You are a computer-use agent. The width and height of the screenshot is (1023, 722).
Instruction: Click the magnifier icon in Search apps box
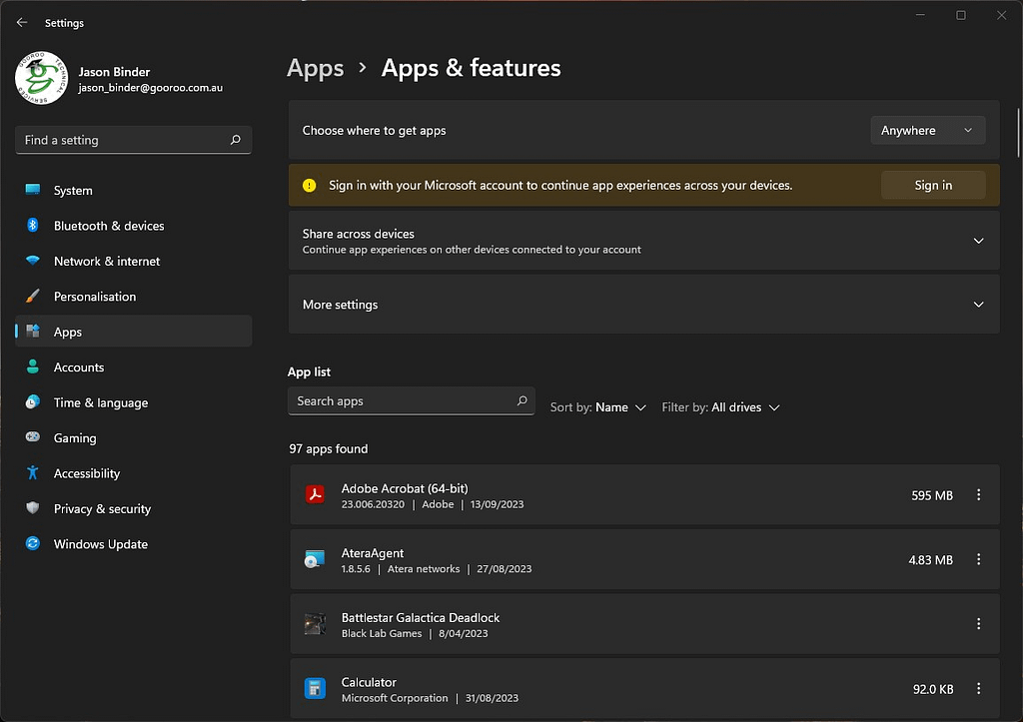pos(521,400)
